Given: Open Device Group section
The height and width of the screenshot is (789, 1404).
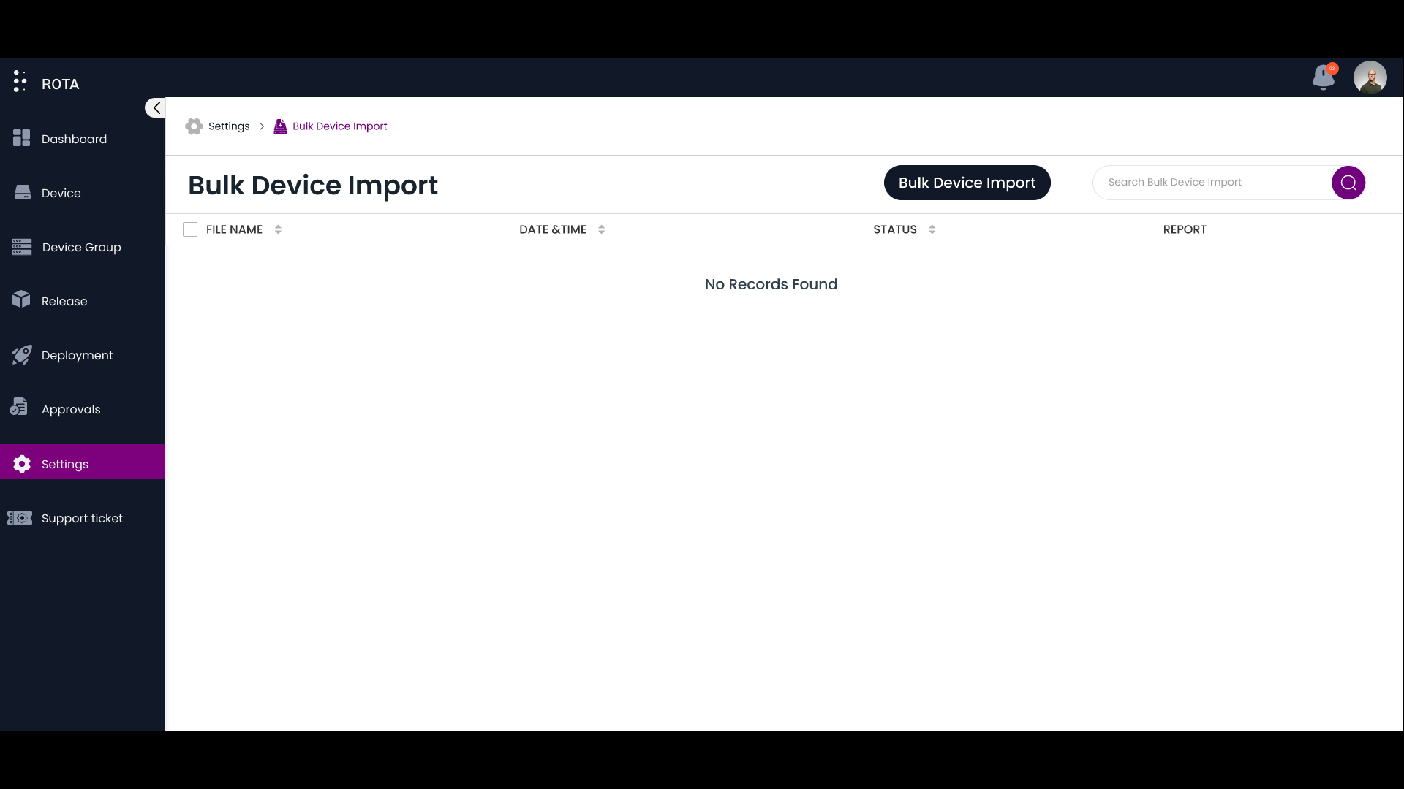Looking at the screenshot, I should click(81, 247).
